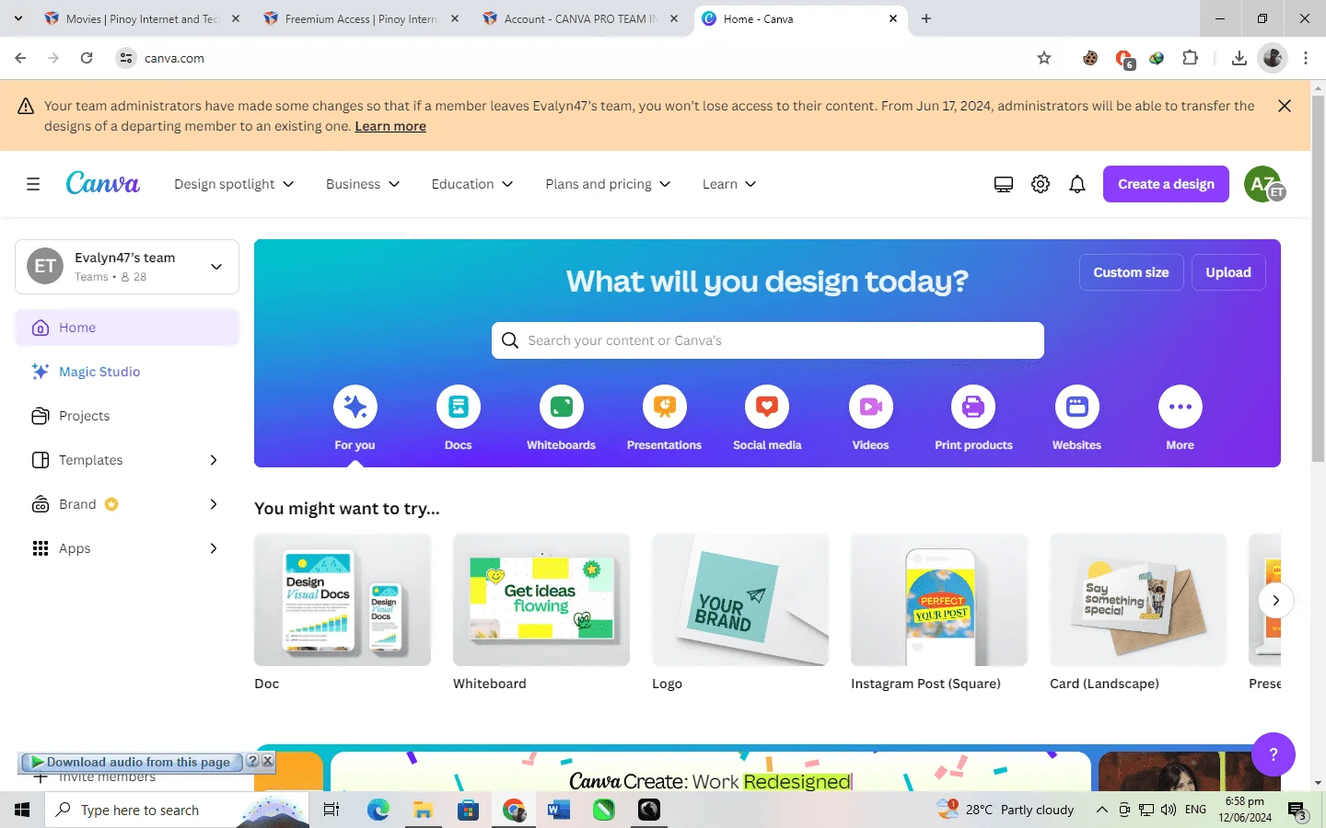Bookmark this page with the star icon

pyautogui.click(x=1044, y=58)
